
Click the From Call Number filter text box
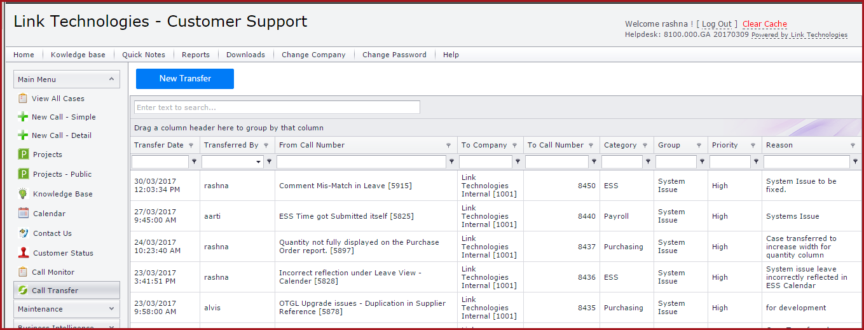point(361,162)
